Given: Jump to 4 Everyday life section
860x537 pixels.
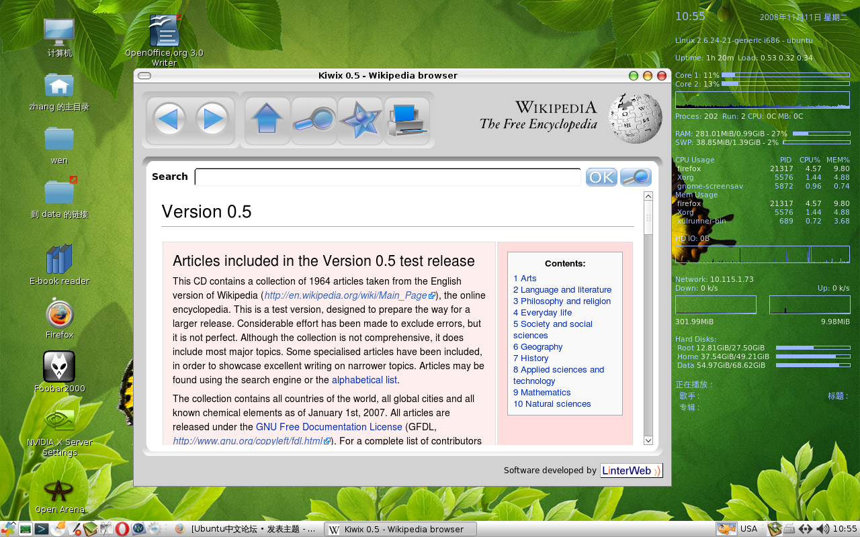Looking at the screenshot, I should (542, 312).
